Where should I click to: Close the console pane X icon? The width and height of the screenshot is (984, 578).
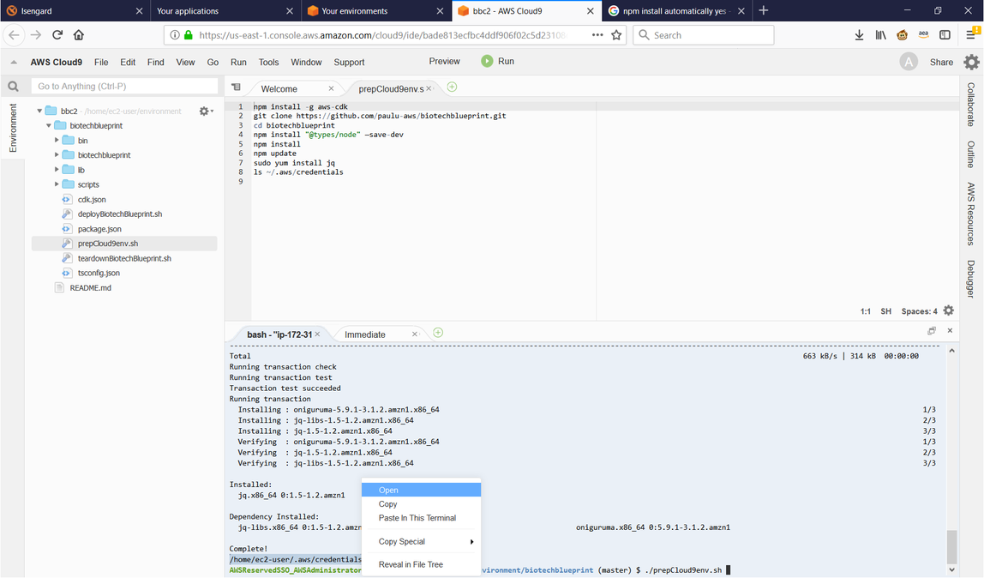click(x=950, y=331)
